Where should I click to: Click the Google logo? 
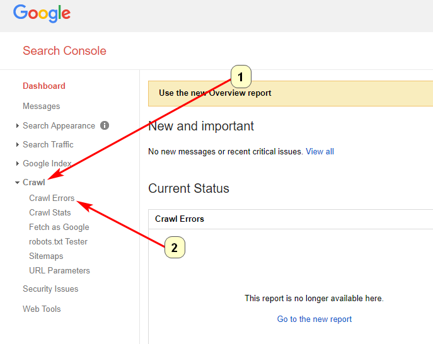pyautogui.click(x=42, y=13)
